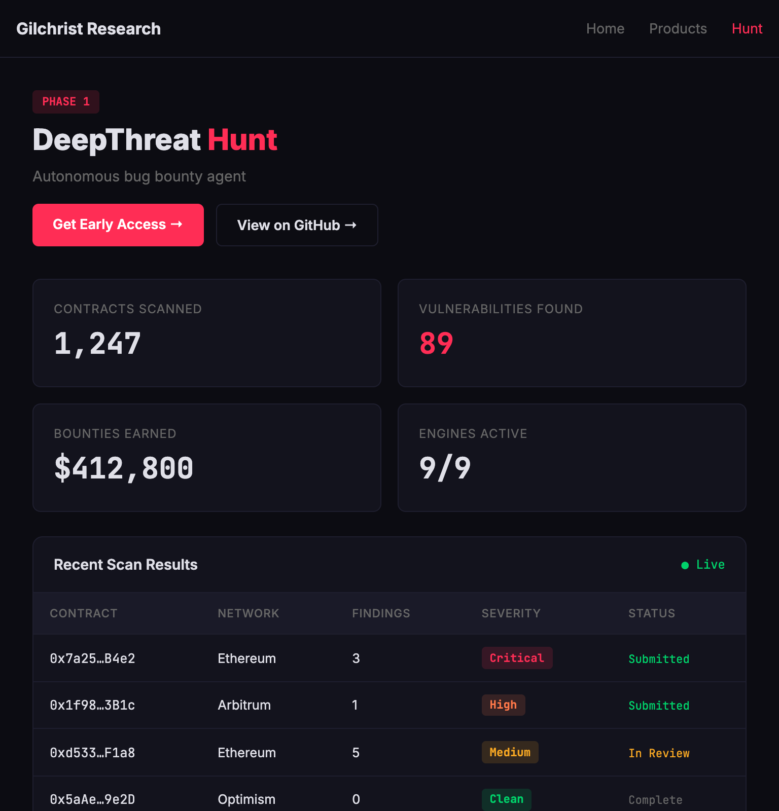Click the Gilchrist Research logo text
This screenshot has width=779, height=811.
click(x=88, y=29)
